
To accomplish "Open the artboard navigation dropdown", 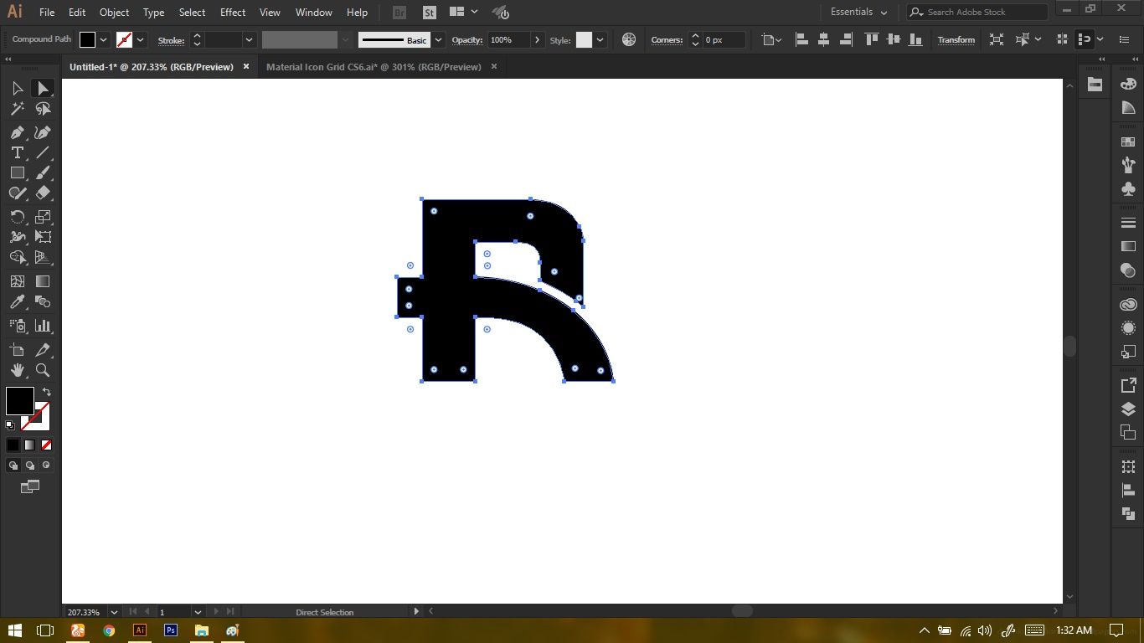I will pyautogui.click(x=198, y=612).
